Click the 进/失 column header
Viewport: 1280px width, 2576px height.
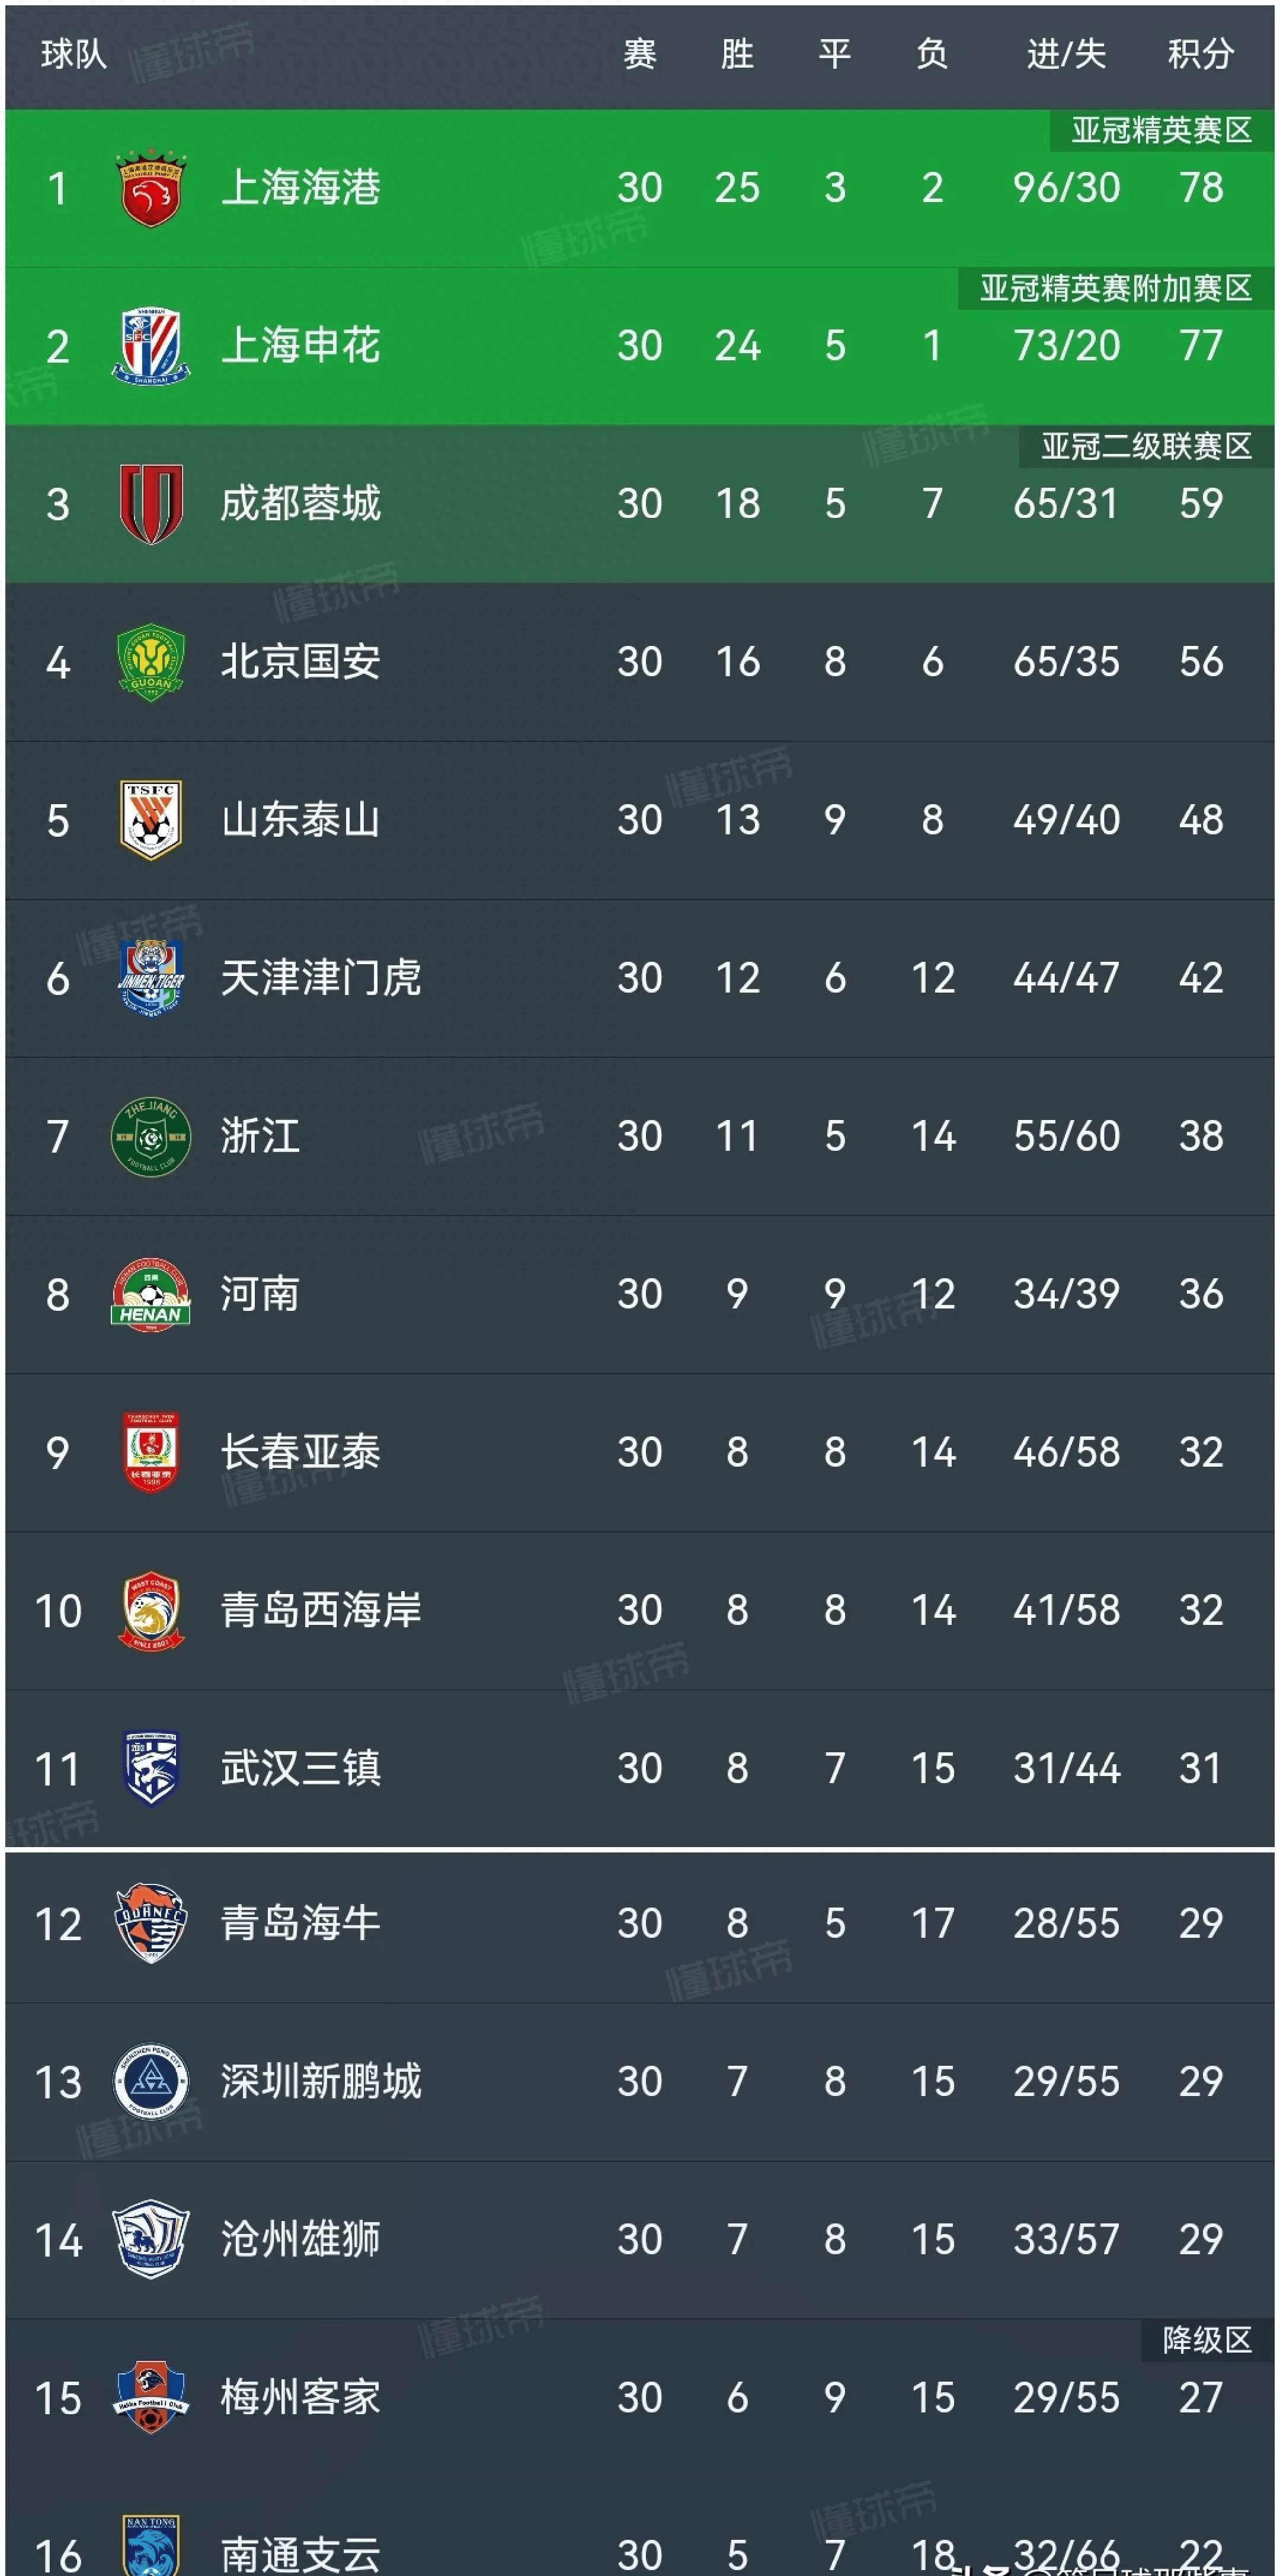coord(1066,54)
